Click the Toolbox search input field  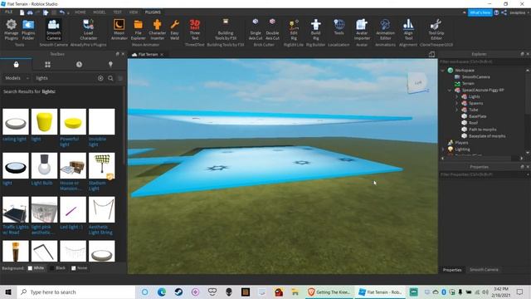pyautogui.click(x=65, y=78)
